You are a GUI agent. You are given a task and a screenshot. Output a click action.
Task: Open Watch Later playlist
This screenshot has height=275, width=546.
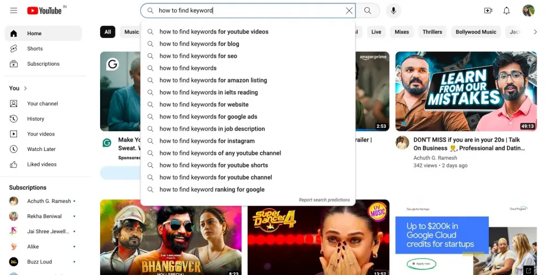click(x=41, y=149)
